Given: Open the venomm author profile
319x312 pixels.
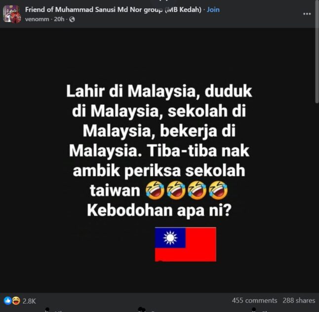Looking at the screenshot, I should point(37,19).
